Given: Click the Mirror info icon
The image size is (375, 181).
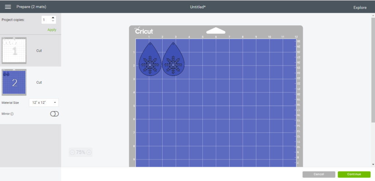Looking at the screenshot, I should point(12,114).
